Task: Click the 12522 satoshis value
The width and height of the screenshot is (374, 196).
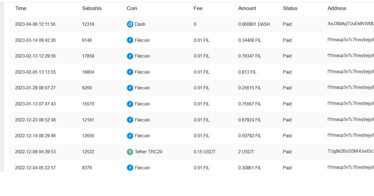Action: click(x=88, y=152)
